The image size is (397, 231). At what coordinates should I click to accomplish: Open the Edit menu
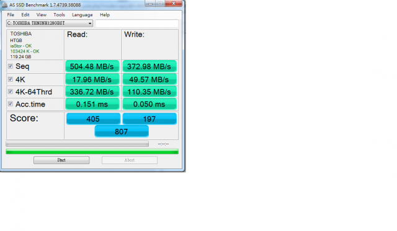(x=25, y=15)
